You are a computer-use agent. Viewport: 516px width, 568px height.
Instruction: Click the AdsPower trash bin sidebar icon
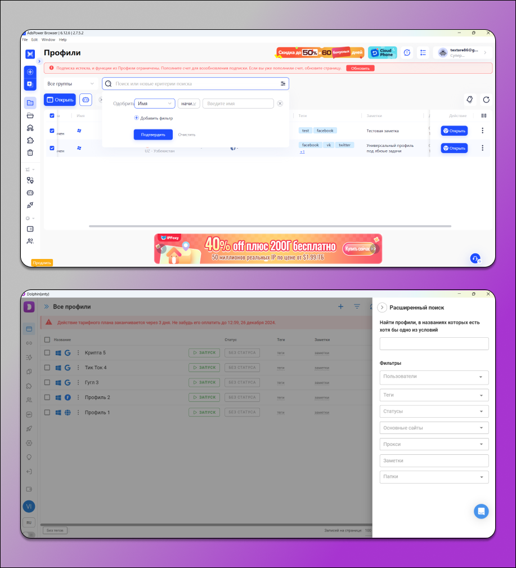coord(30,153)
